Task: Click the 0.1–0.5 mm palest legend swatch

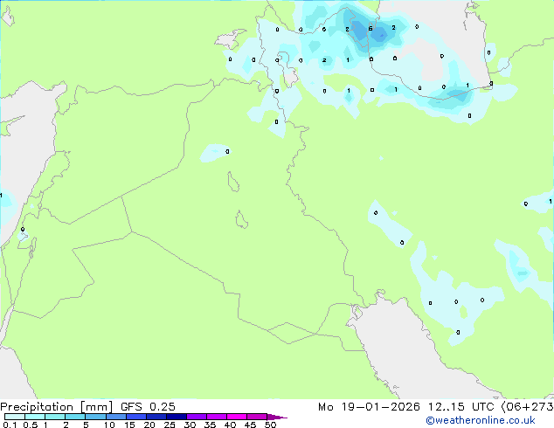Action: point(15,417)
